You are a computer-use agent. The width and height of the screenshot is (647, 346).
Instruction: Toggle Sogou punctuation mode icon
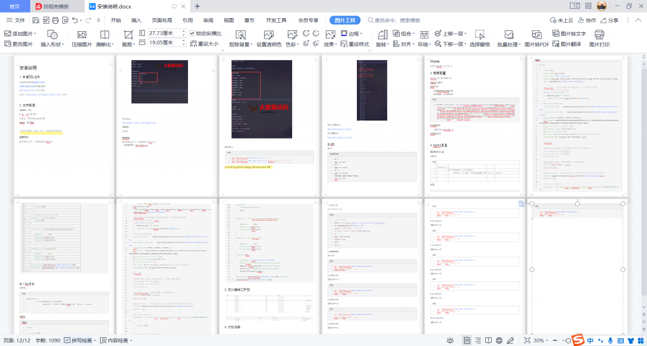[x=600, y=341]
